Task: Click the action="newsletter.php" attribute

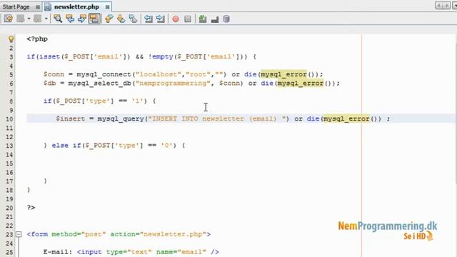Action: click(x=159, y=234)
